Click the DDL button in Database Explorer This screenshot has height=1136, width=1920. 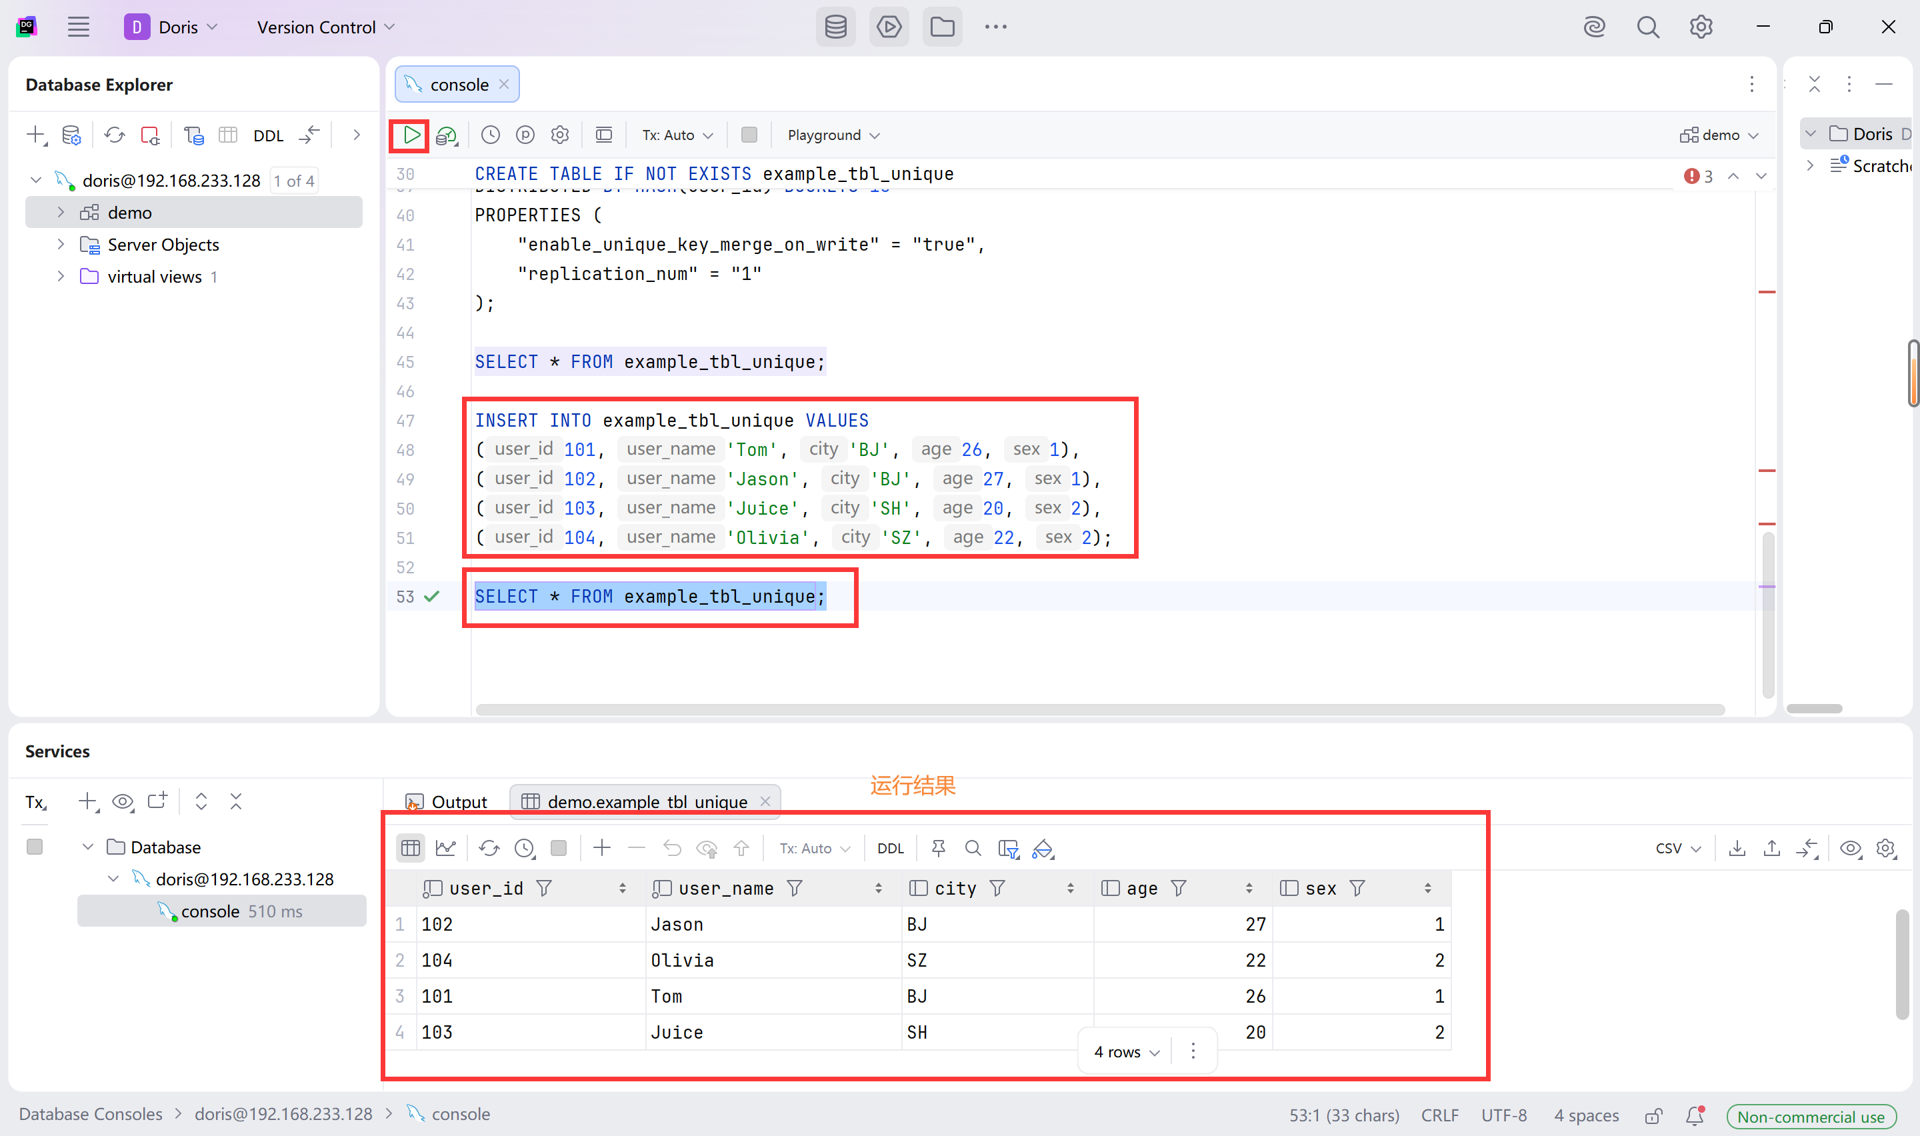(x=268, y=136)
